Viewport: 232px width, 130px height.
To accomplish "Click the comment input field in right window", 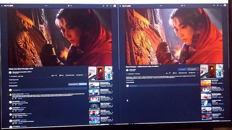I will (x=164, y=86).
